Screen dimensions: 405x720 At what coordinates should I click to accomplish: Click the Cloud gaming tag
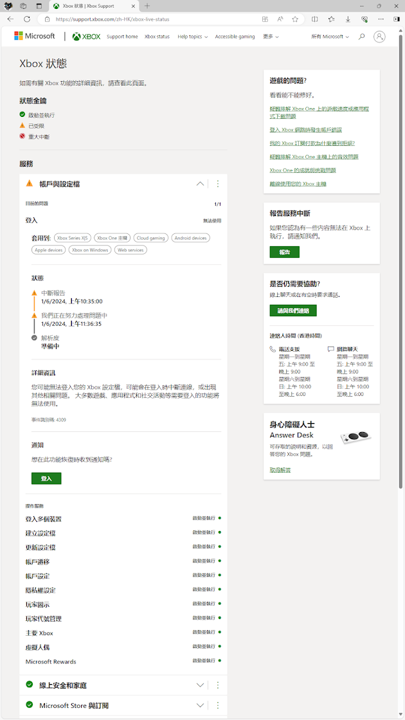tap(151, 238)
